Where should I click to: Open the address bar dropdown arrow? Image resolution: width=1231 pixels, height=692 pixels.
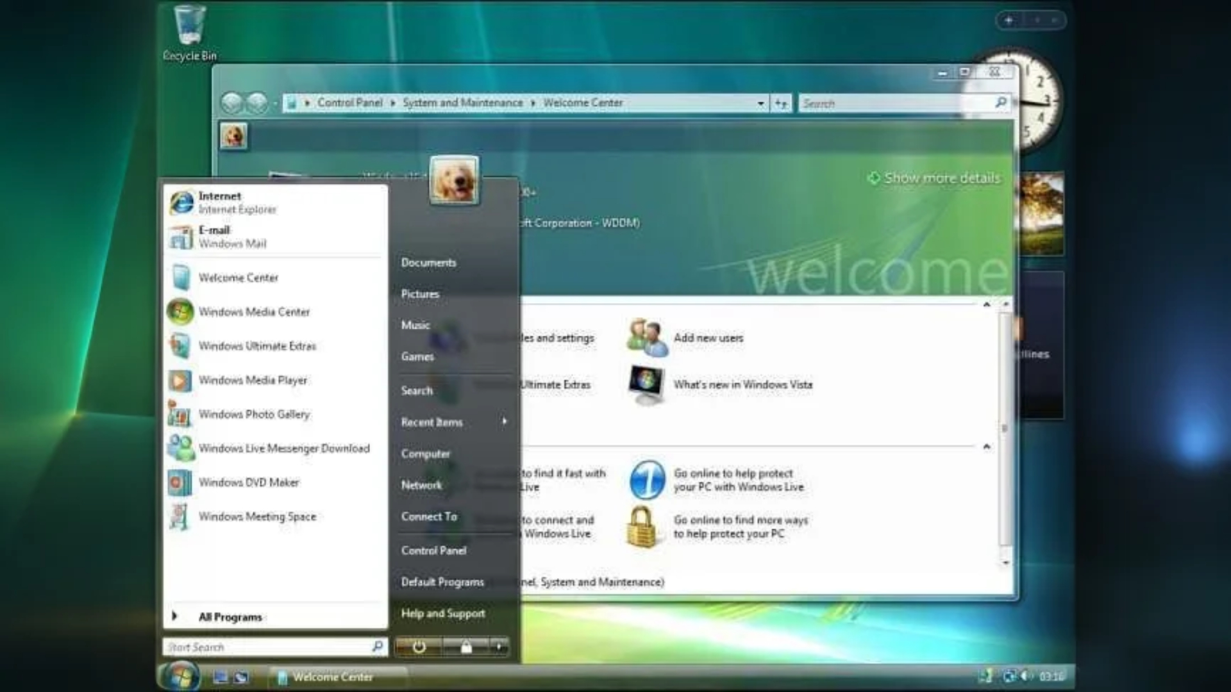[x=760, y=103]
